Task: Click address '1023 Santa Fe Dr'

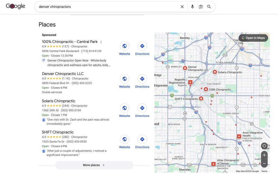Action: coord(53,142)
